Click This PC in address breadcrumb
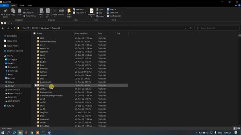 point(26,28)
